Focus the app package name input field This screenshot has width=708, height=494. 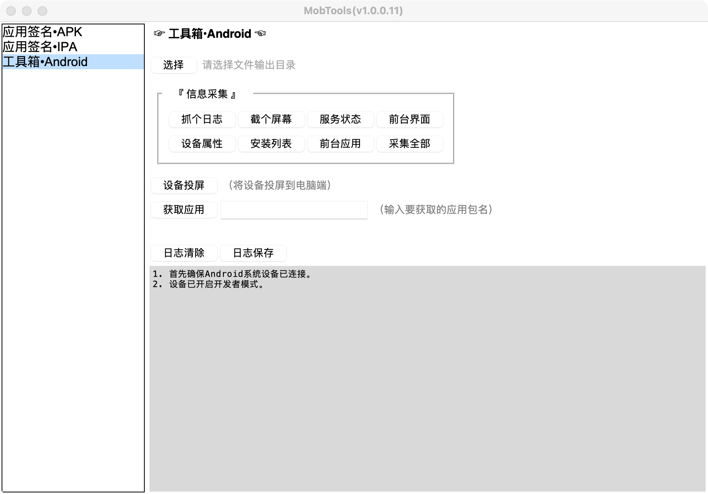pyautogui.click(x=294, y=210)
